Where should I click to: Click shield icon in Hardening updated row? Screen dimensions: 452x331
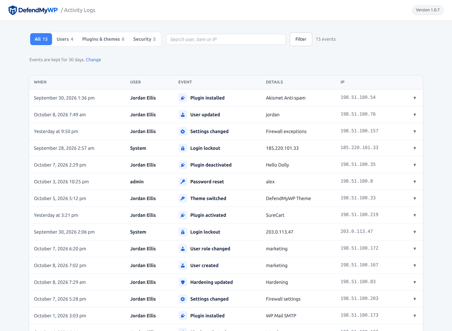(183, 282)
